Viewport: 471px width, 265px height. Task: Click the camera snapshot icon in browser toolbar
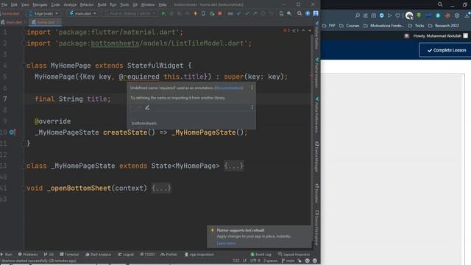click(373, 15)
